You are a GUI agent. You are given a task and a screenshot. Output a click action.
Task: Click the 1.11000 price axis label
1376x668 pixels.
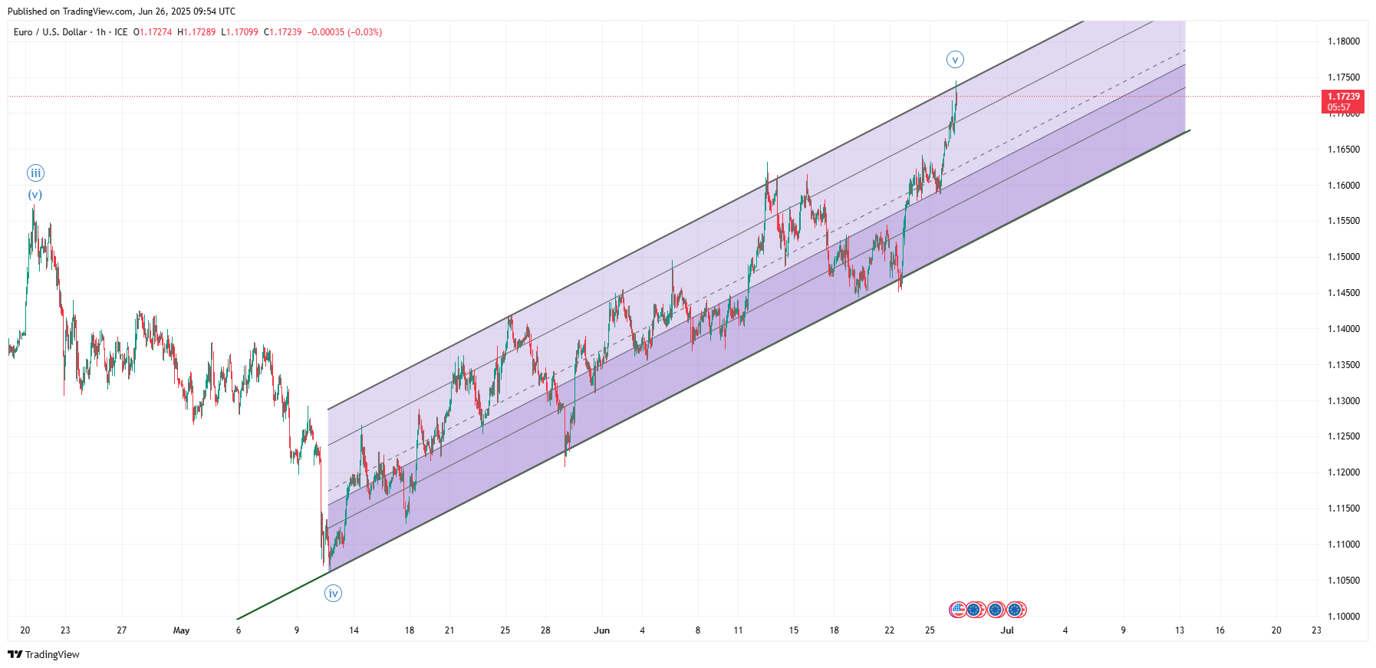point(1344,545)
